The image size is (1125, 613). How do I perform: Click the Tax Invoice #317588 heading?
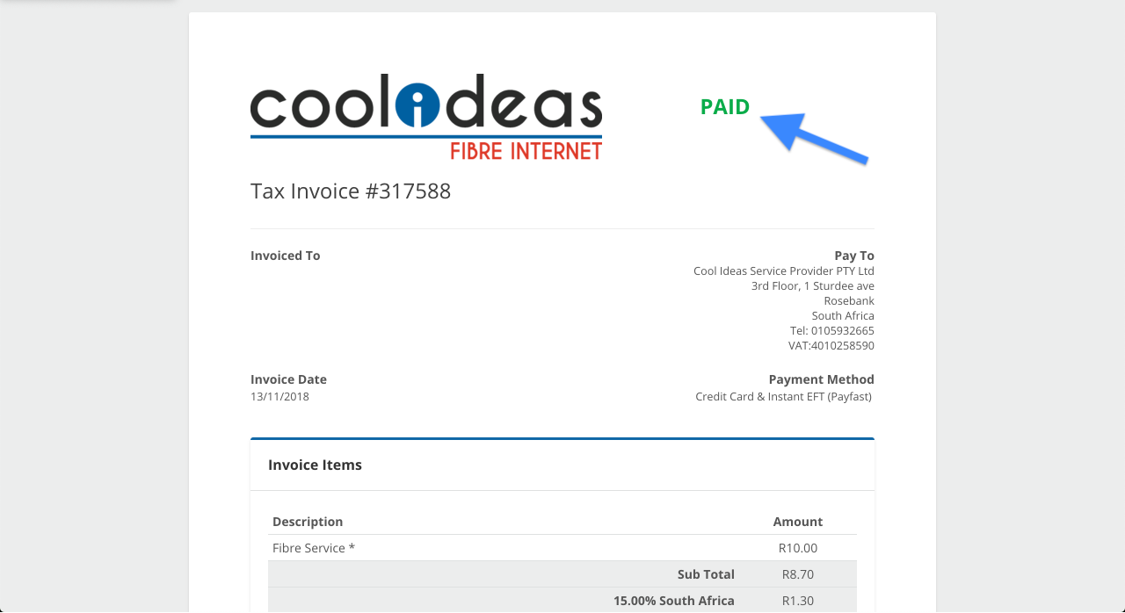click(351, 191)
